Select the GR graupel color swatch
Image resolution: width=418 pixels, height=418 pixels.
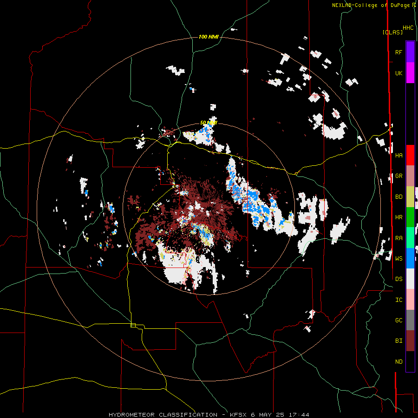(410, 176)
